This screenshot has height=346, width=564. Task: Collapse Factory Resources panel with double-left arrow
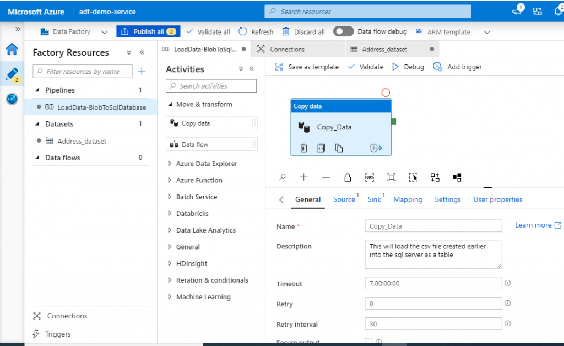(x=142, y=52)
